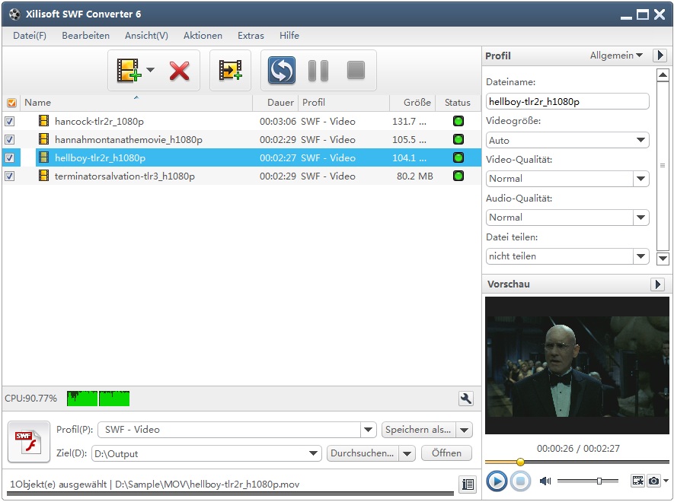Stop the preview playback
This screenshot has width=674, height=502.
click(521, 481)
